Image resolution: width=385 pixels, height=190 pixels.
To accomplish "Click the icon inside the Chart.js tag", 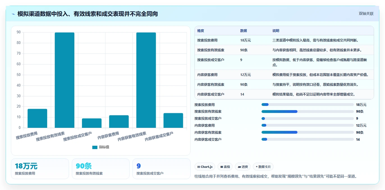I will (x=199, y=167).
